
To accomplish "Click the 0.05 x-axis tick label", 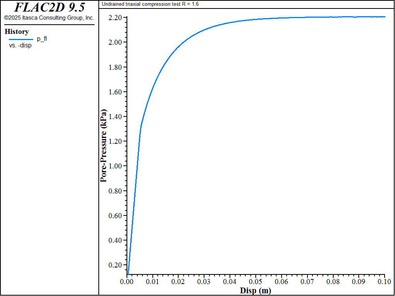I will 256,281.
